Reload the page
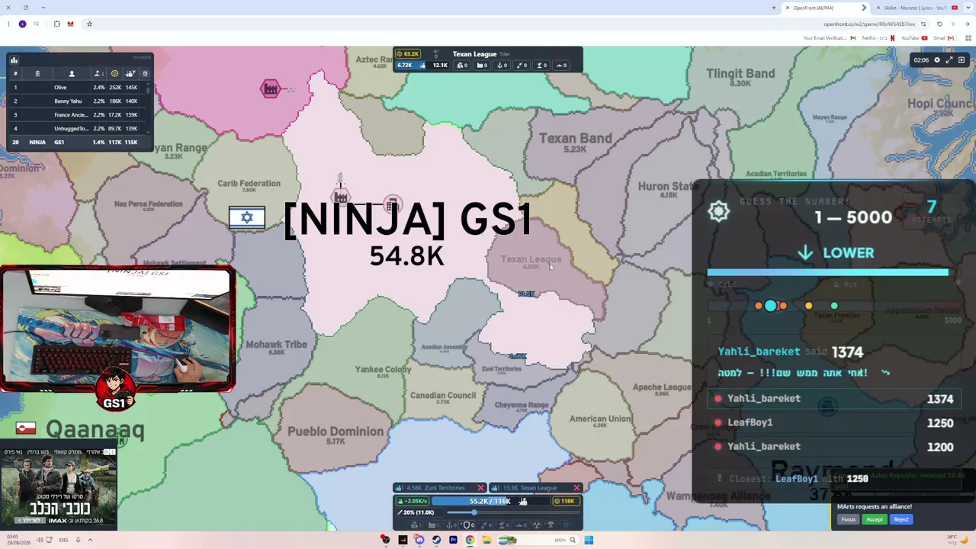The height and width of the screenshot is (549, 976). [939, 24]
